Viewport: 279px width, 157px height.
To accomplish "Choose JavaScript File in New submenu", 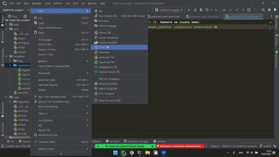I will coord(119,57).
